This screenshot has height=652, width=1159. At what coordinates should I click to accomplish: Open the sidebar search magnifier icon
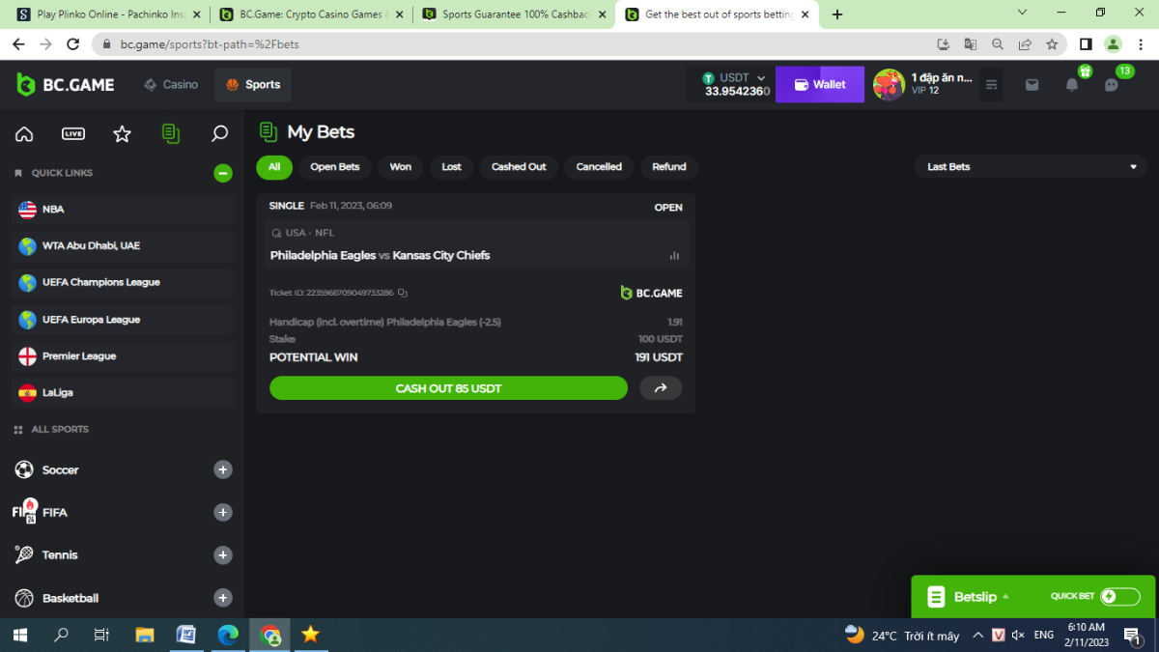219,134
